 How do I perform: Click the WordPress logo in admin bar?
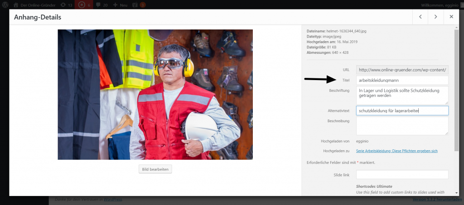pyautogui.click(x=5, y=5)
